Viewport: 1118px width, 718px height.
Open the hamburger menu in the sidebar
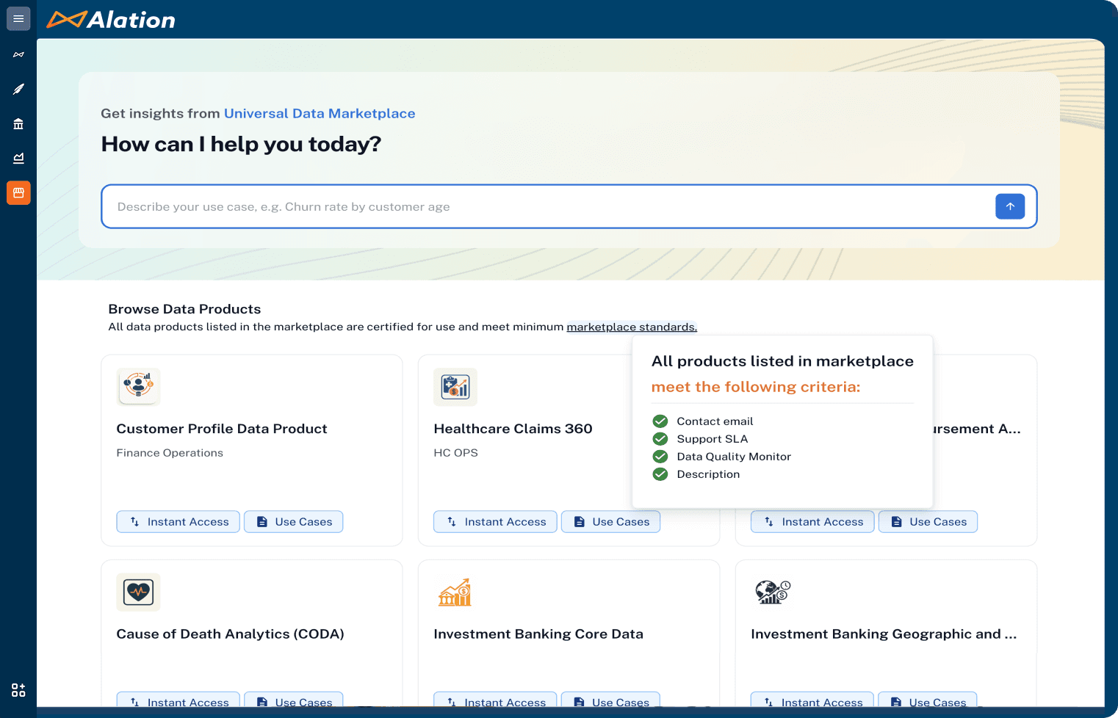point(18,18)
